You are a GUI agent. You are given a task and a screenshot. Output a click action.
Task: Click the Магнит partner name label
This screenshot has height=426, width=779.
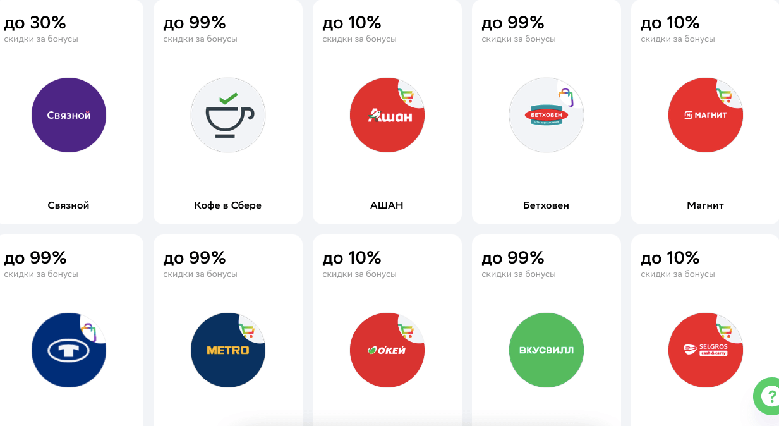(x=705, y=205)
